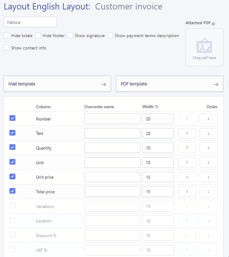Toggle the Show contact info checkbox
The height and width of the screenshot is (257, 229).
pos(6,48)
